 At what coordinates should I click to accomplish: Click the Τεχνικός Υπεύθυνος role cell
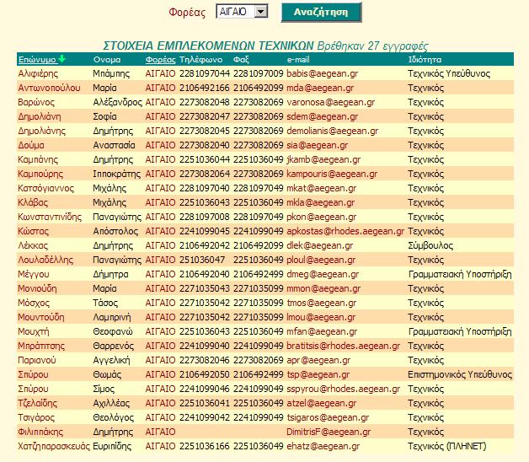449,73
